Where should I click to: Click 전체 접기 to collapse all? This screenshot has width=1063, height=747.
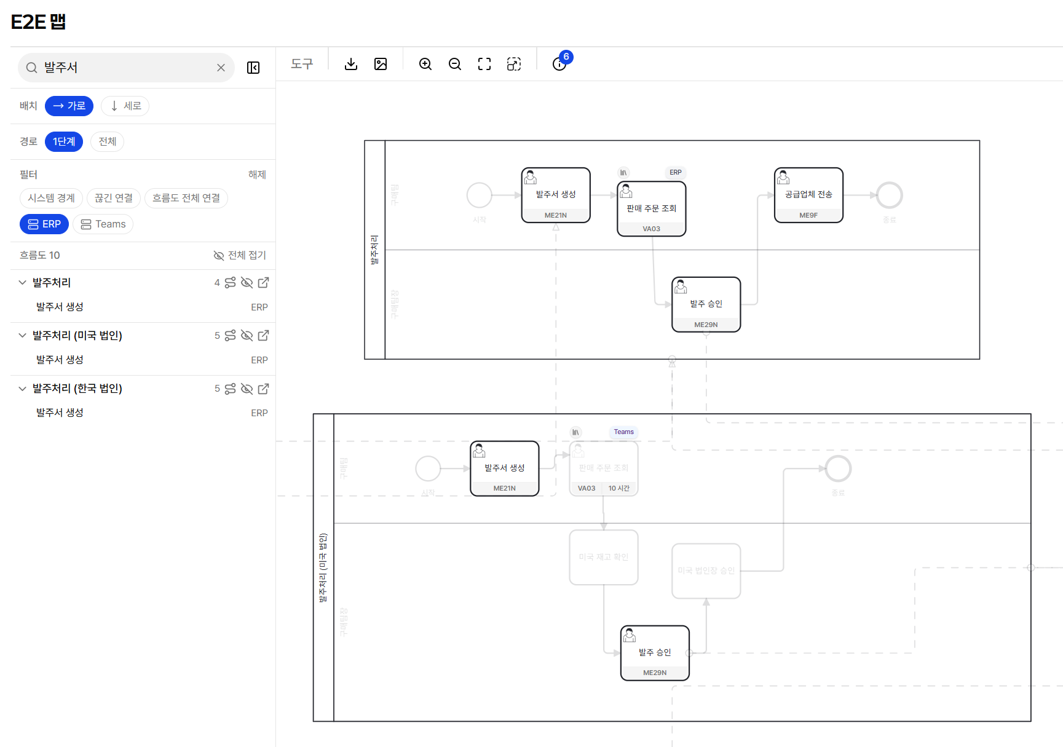[240, 255]
